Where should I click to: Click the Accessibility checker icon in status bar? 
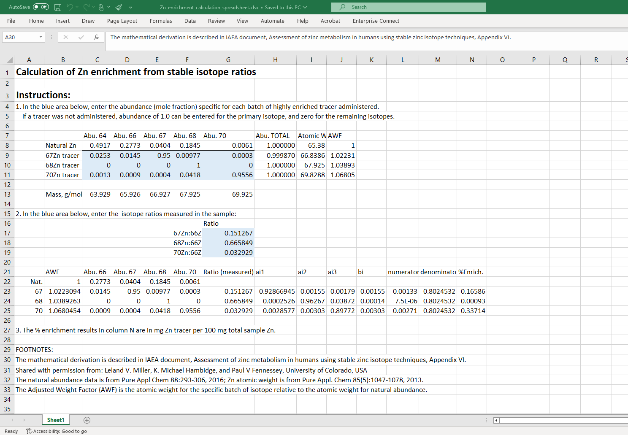28,431
